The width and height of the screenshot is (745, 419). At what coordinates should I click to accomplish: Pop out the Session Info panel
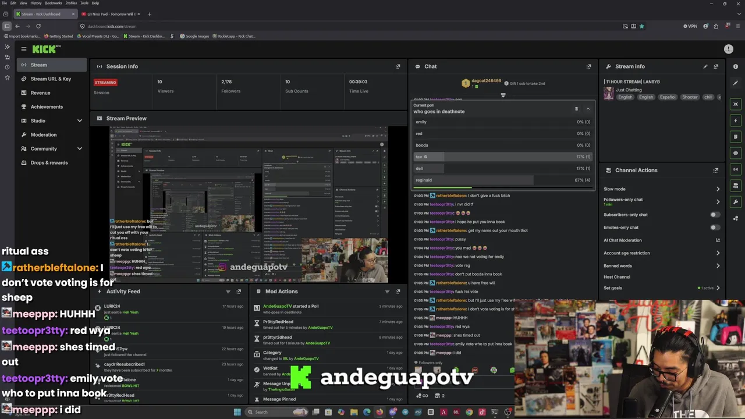point(398,66)
